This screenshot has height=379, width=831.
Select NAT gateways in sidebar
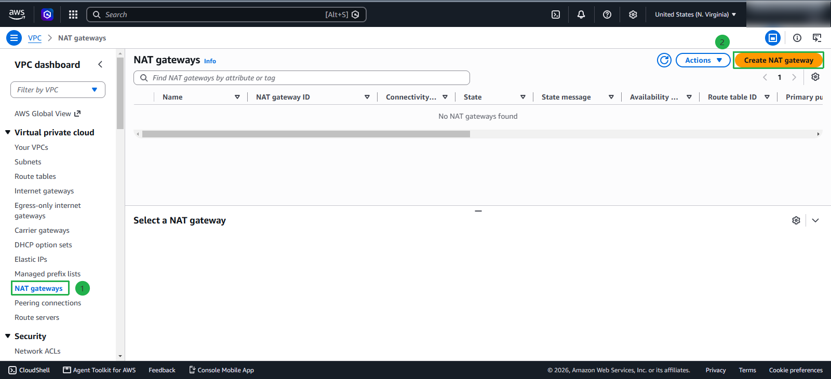click(38, 288)
